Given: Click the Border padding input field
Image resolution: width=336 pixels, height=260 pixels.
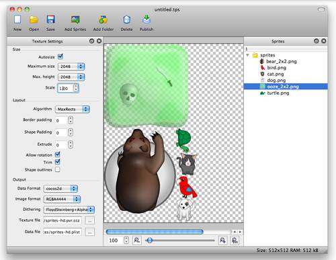Looking at the screenshot, I should 61,120.
